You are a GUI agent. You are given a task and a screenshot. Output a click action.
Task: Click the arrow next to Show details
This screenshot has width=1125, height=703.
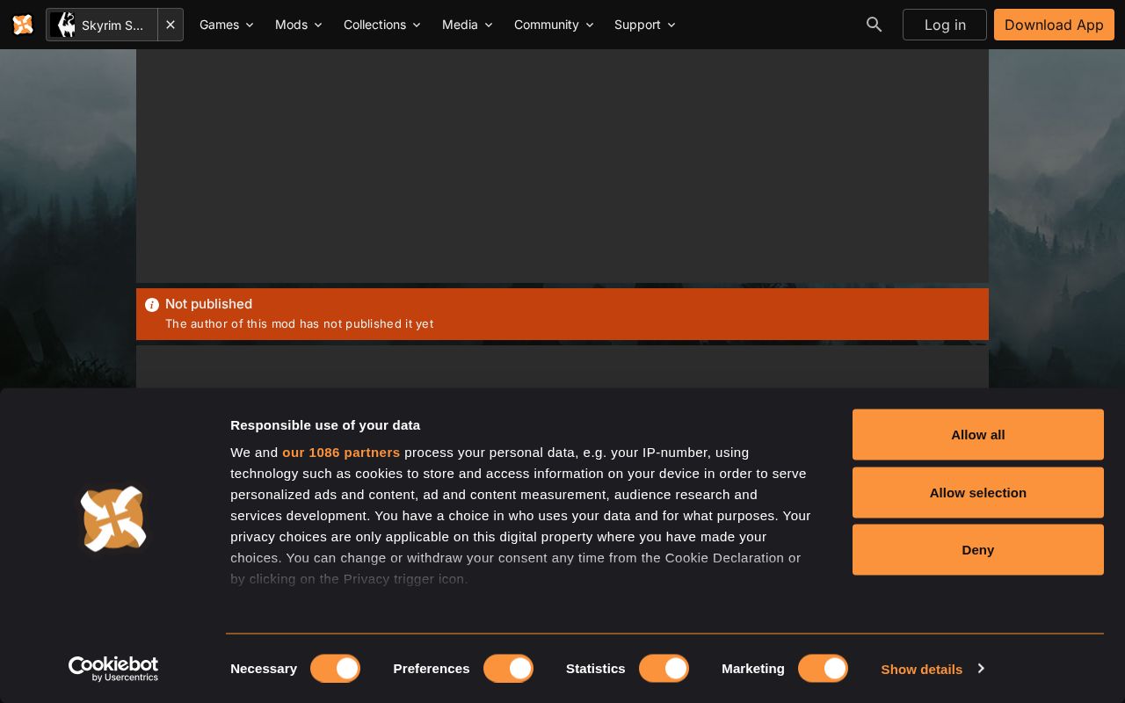[x=981, y=669]
